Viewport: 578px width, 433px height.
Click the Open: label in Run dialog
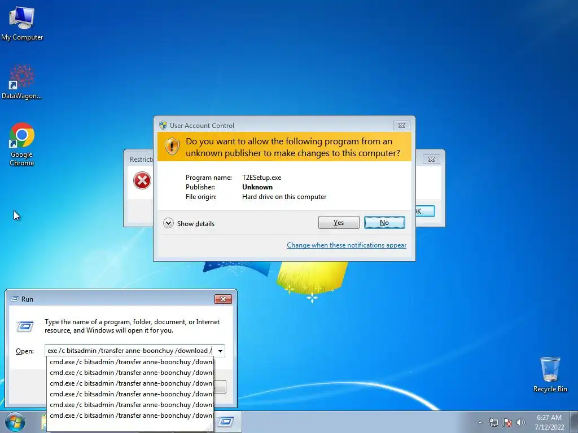25,351
